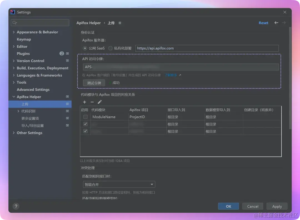The width and height of the screenshot is (300, 220).
Task: Click the settings panel vertical scrollbar
Action: tap(290, 78)
